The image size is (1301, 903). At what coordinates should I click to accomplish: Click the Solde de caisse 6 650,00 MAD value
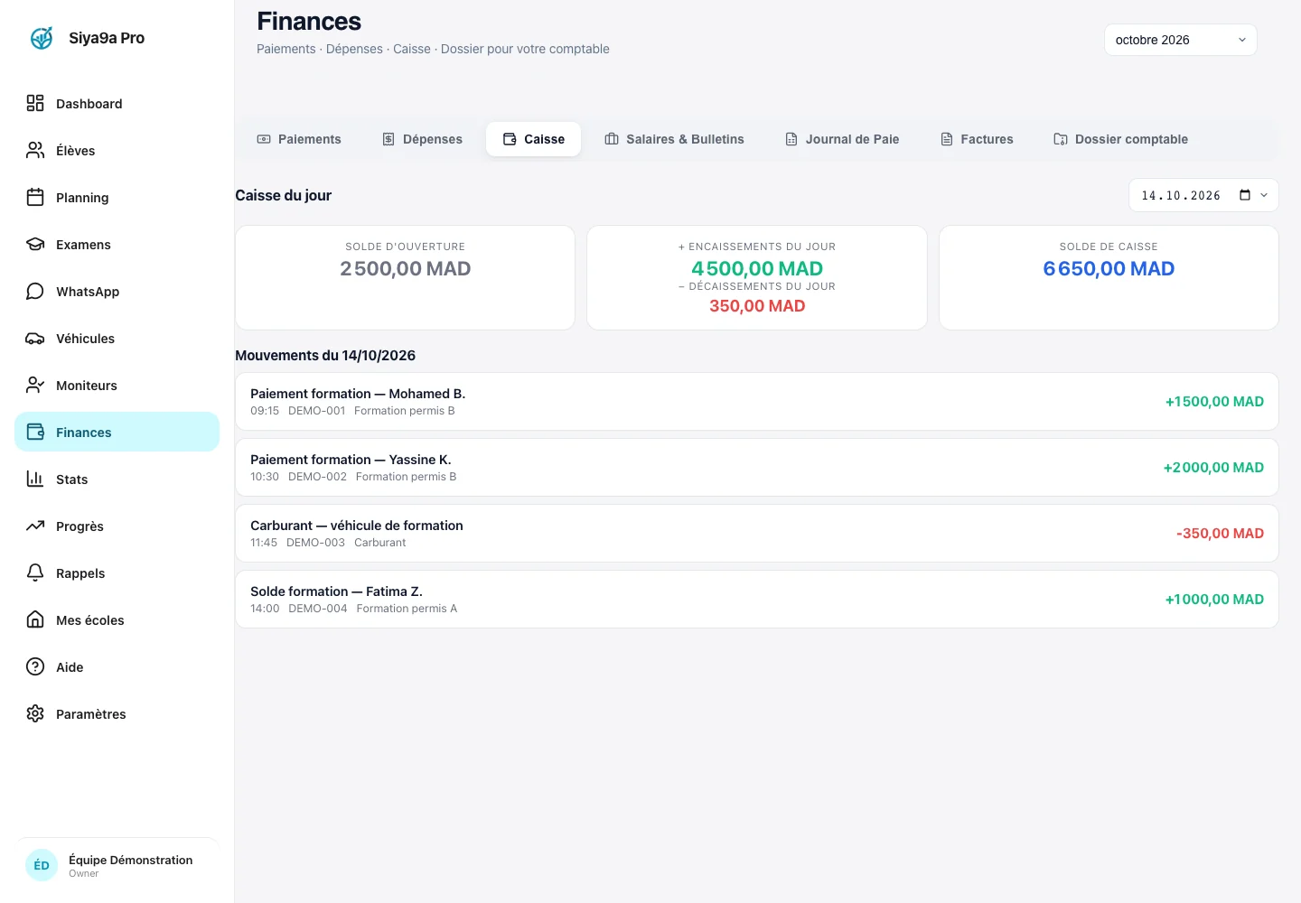click(1109, 268)
